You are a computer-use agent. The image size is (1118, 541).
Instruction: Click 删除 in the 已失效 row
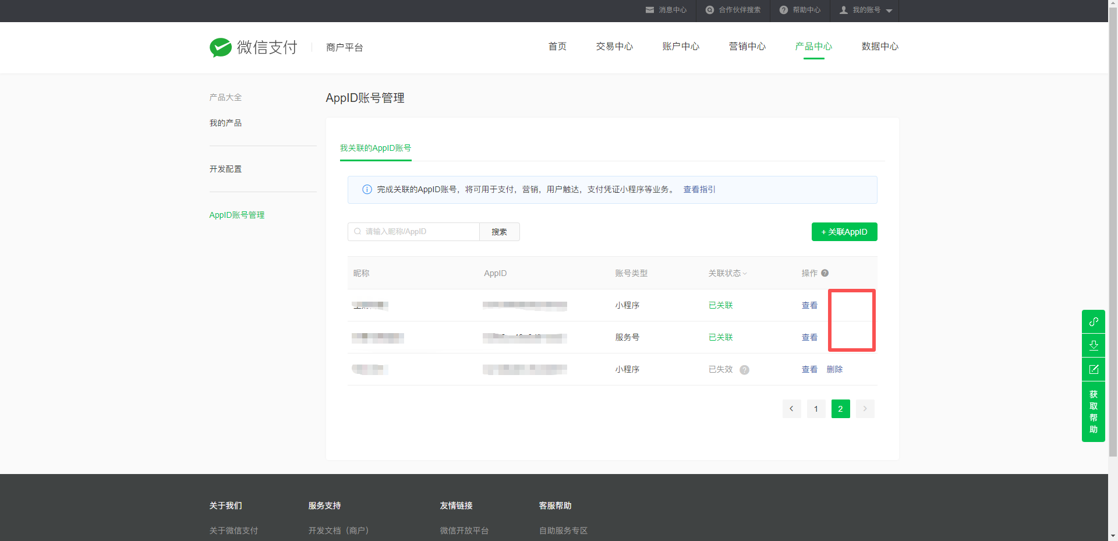(834, 369)
